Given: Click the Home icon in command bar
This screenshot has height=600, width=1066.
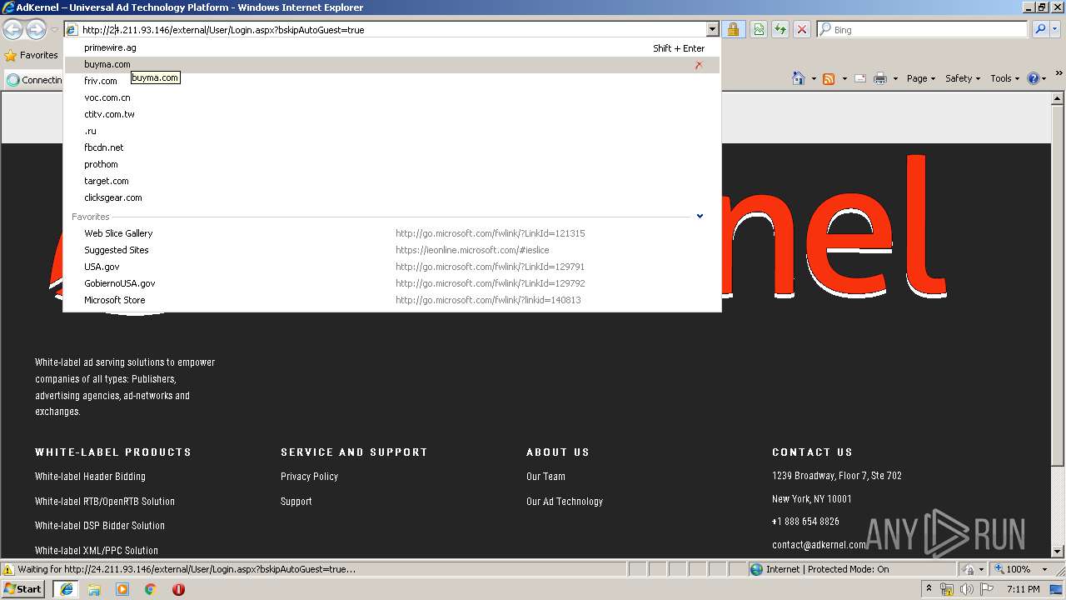Looking at the screenshot, I should tap(799, 78).
